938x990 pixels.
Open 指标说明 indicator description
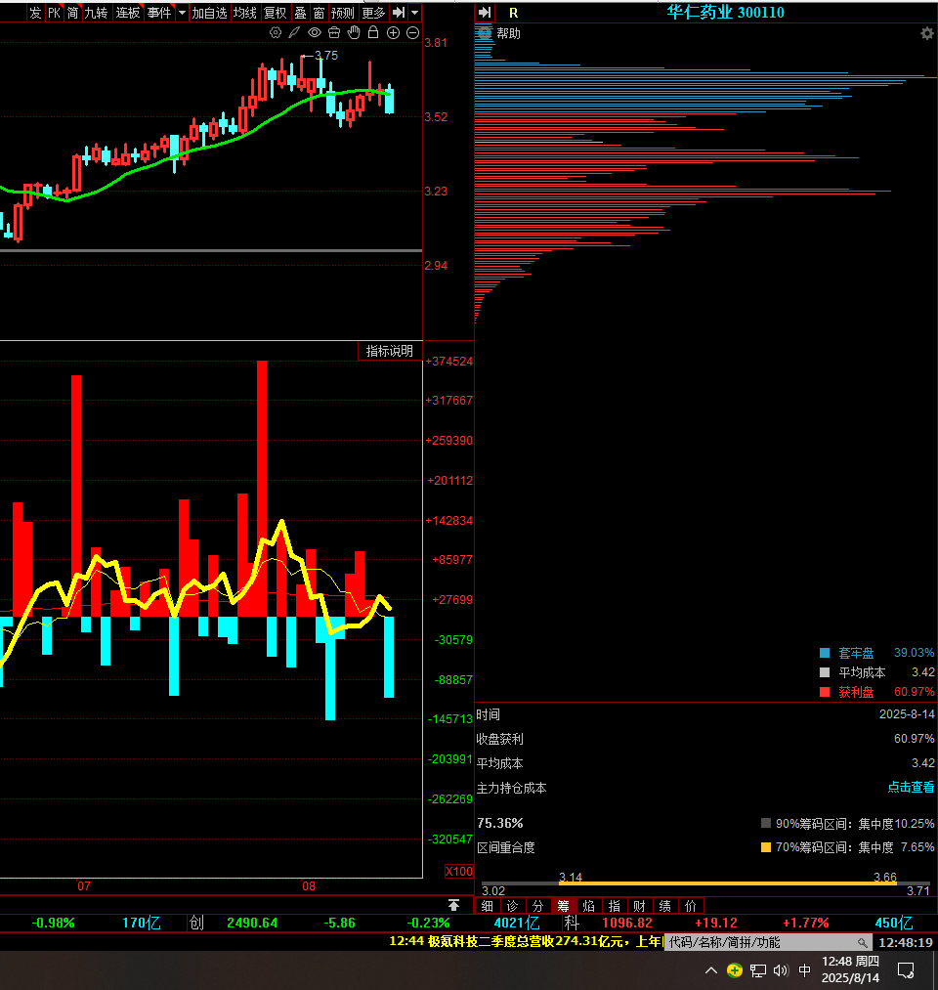[390, 351]
